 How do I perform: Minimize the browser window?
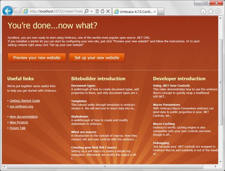198,3
